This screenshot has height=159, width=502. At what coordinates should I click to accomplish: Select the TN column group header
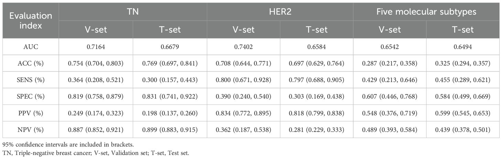(x=133, y=12)
